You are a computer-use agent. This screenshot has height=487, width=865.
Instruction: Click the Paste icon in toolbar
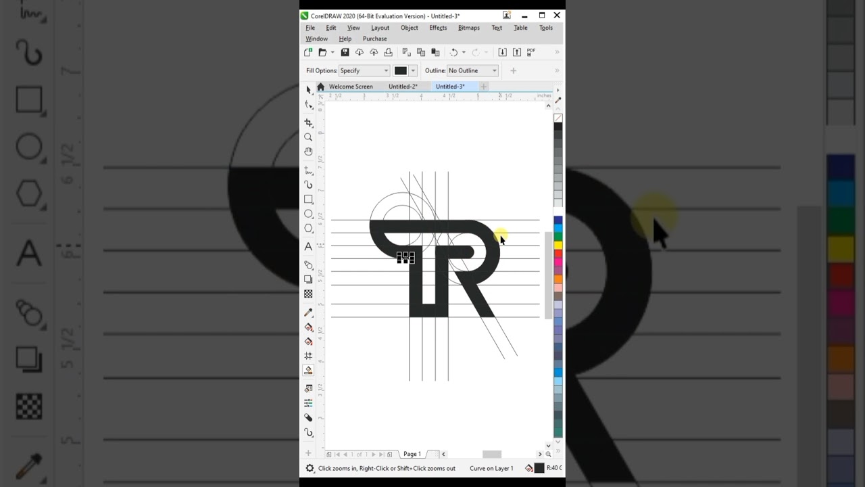tap(435, 52)
